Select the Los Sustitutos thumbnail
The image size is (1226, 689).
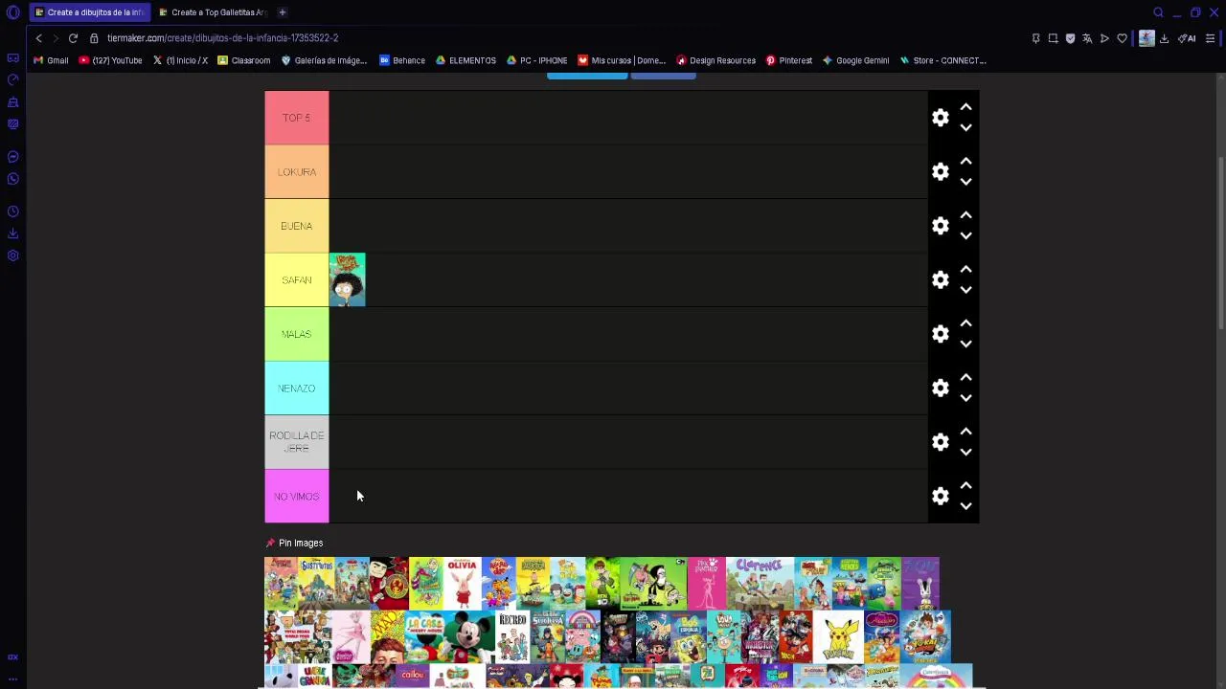(316, 583)
